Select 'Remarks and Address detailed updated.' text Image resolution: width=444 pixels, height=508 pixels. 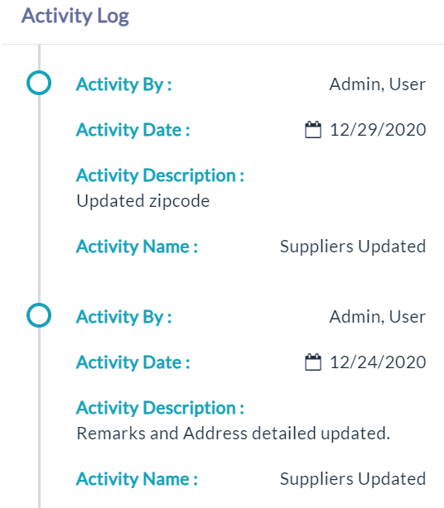(x=234, y=434)
